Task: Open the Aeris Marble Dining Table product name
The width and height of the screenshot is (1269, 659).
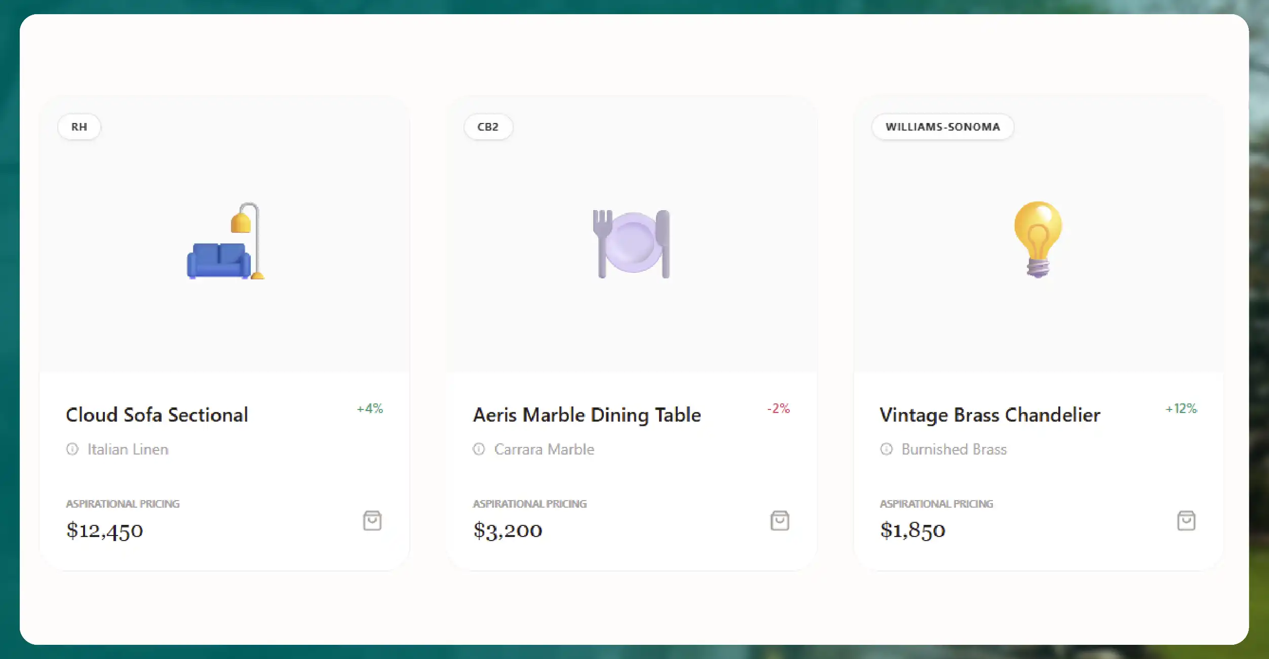Action: 586,415
